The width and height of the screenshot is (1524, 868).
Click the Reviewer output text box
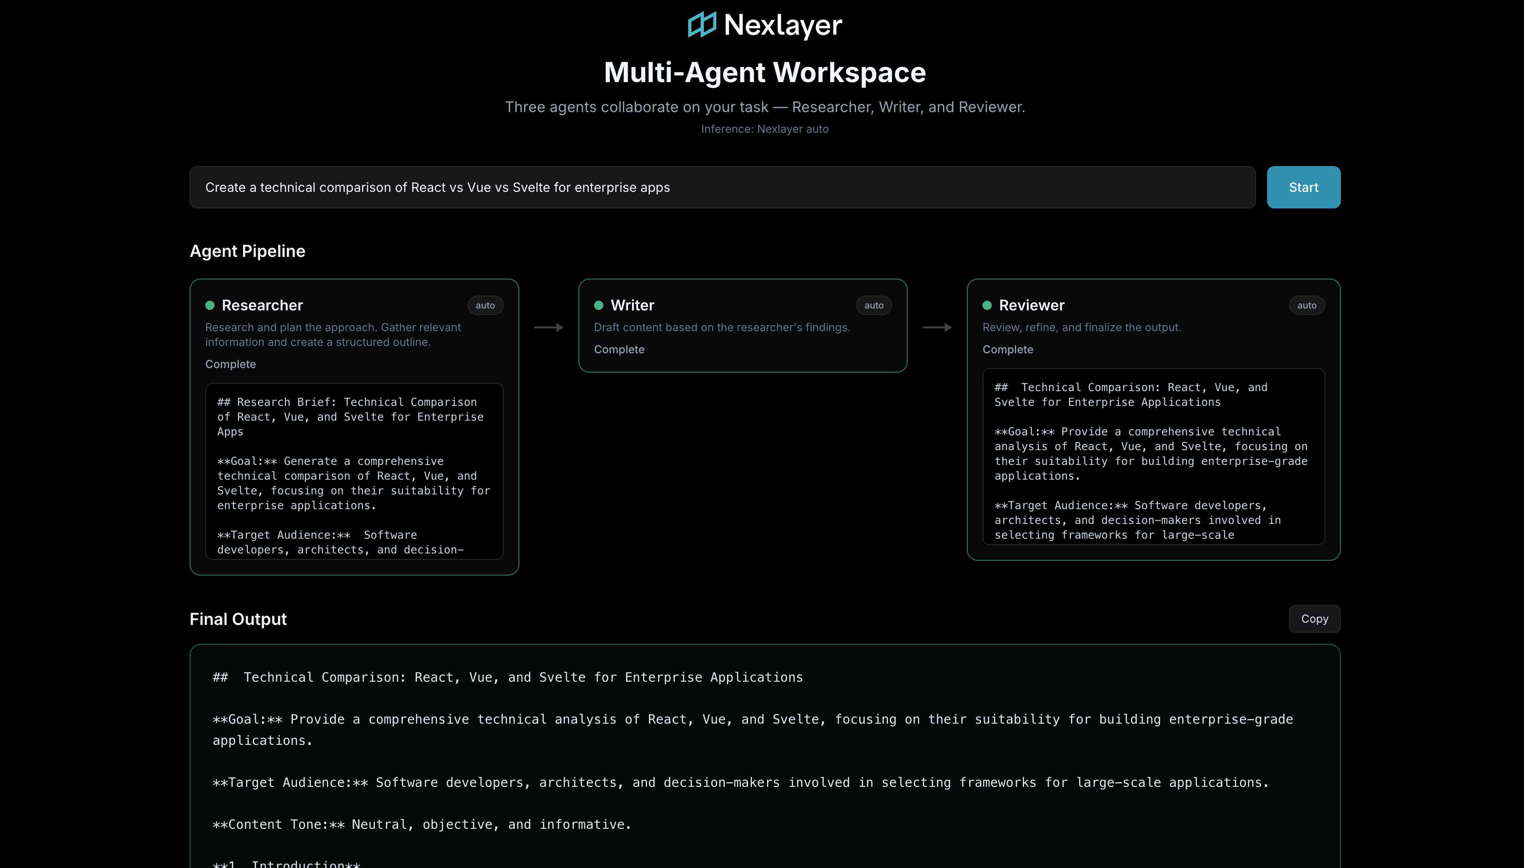1153,457
